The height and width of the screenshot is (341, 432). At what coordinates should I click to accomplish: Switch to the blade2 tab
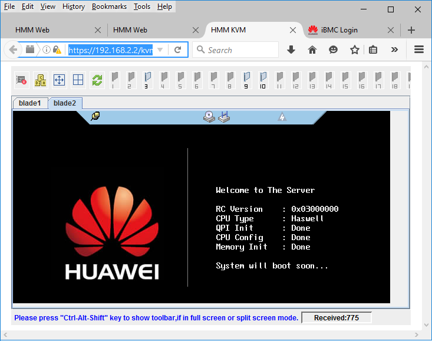pos(65,103)
